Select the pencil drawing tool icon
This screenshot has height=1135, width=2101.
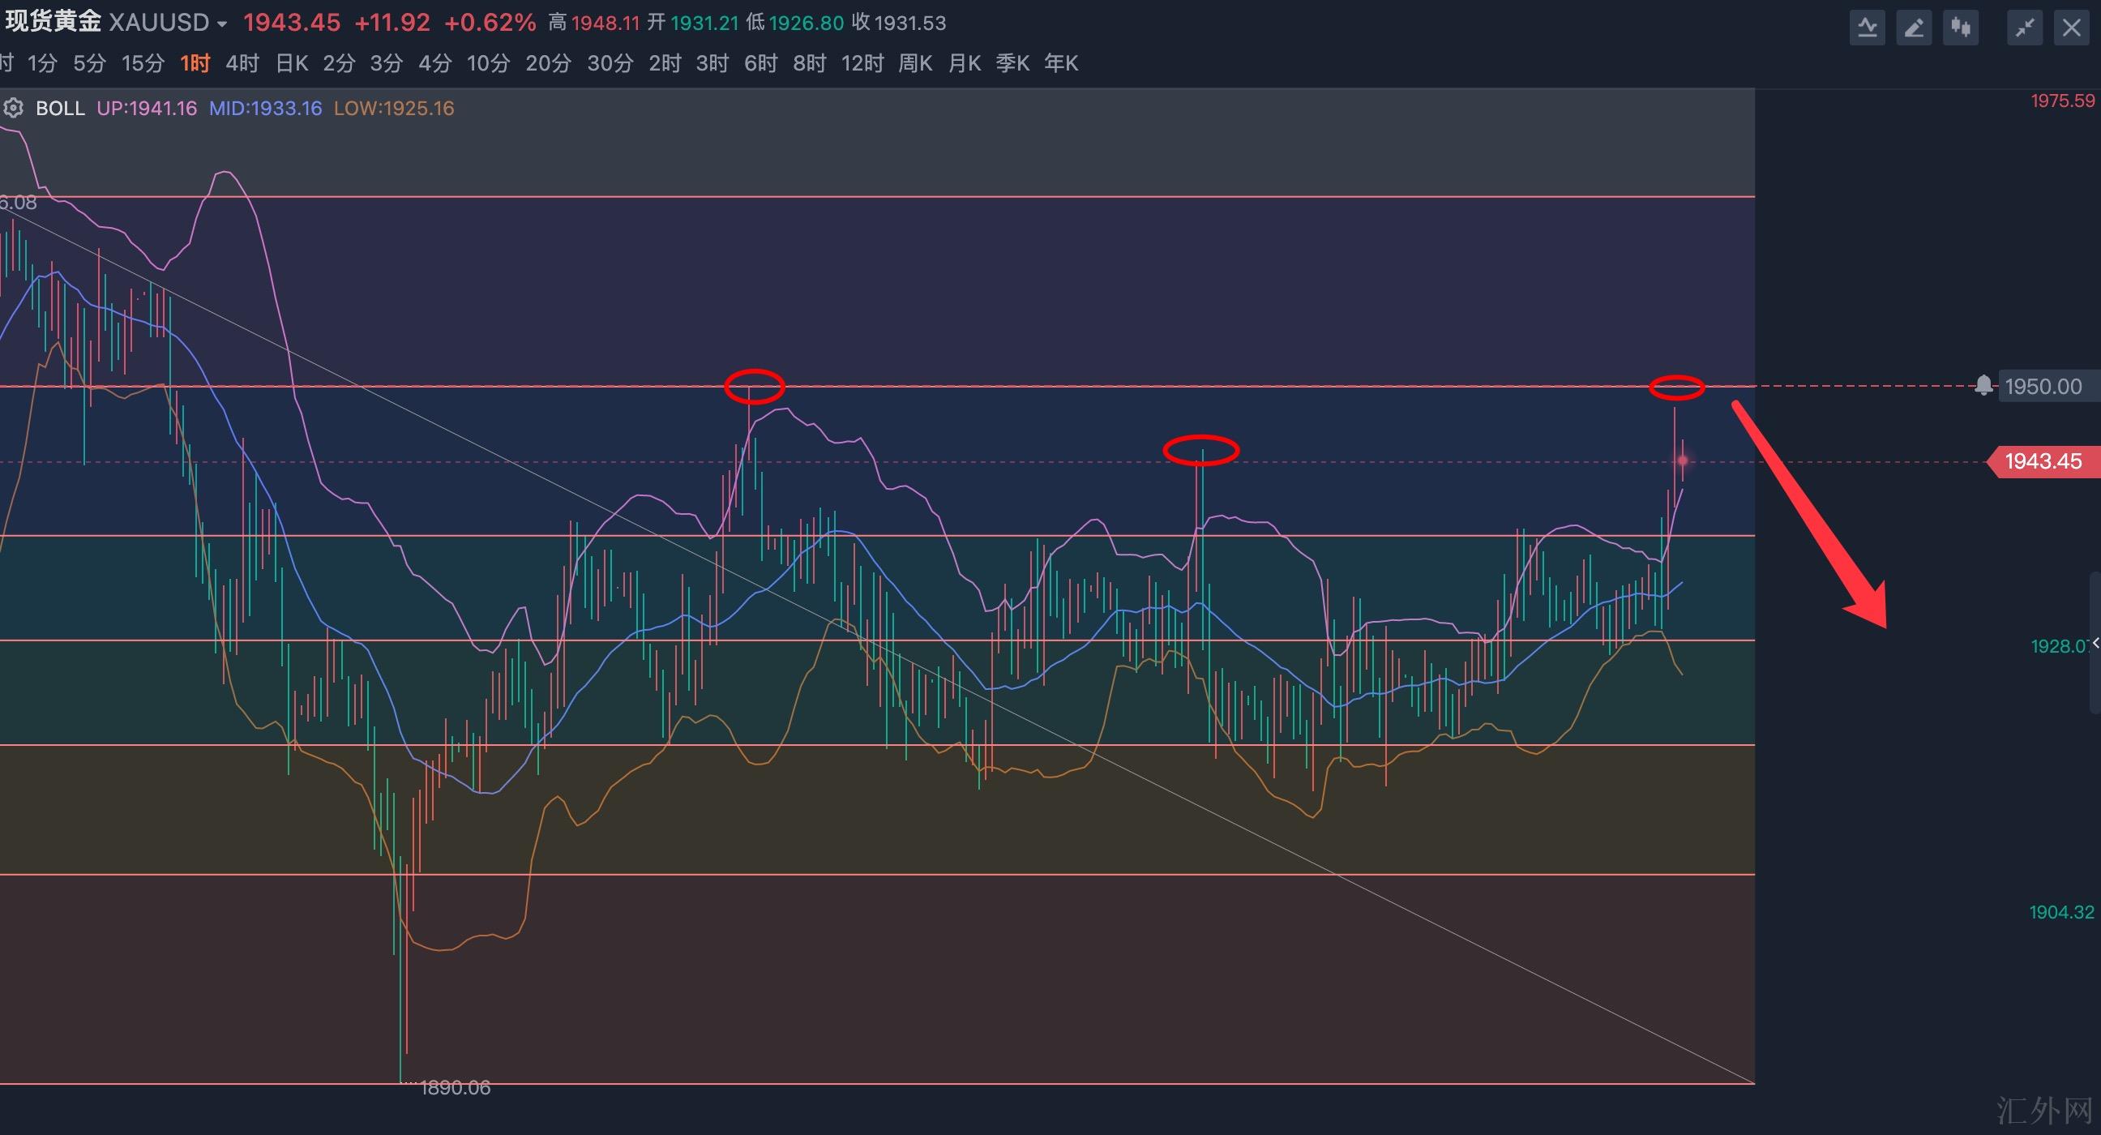[x=1914, y=28]
